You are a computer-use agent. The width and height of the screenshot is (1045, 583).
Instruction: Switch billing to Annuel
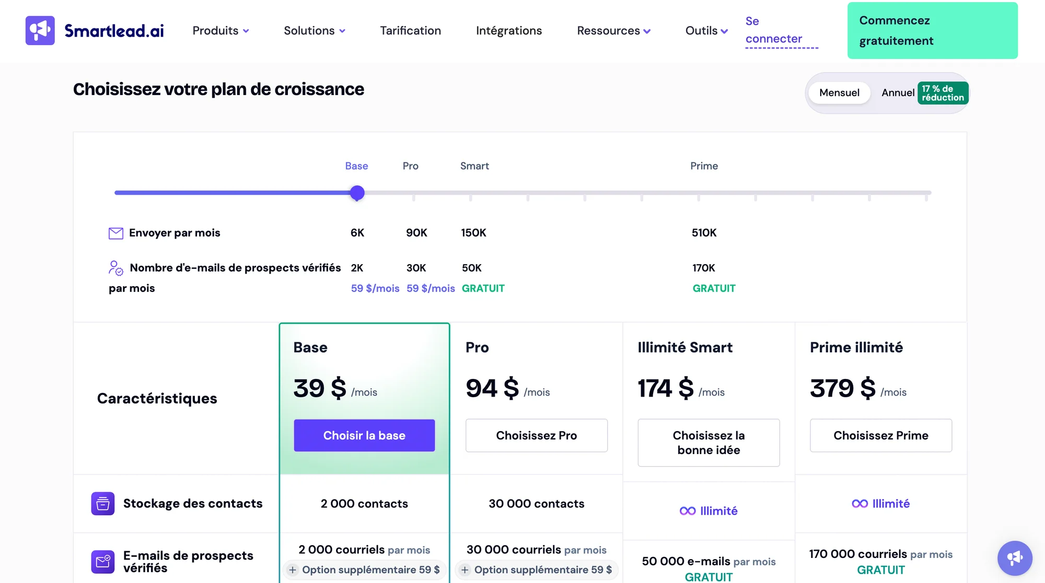coord(898,93)
